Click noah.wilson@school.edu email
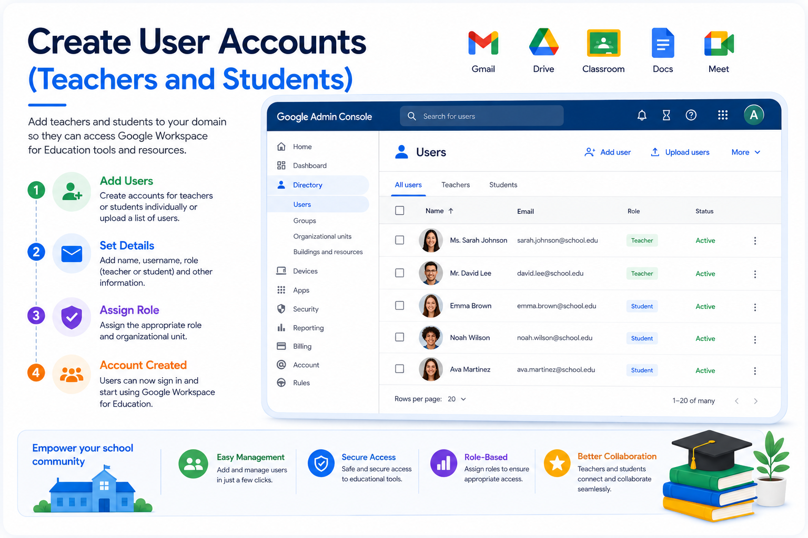 pyautogui.click(x=554, y=338)
